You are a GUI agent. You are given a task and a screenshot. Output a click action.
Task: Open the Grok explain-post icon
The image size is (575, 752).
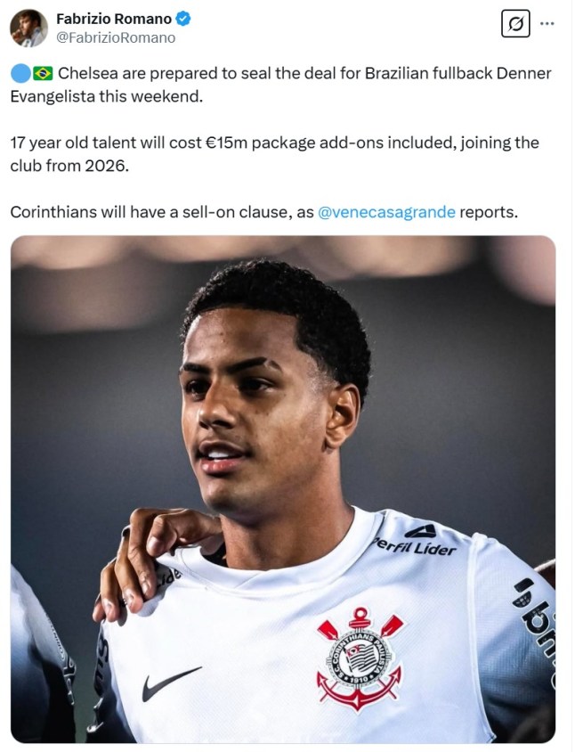coord(515,23)
